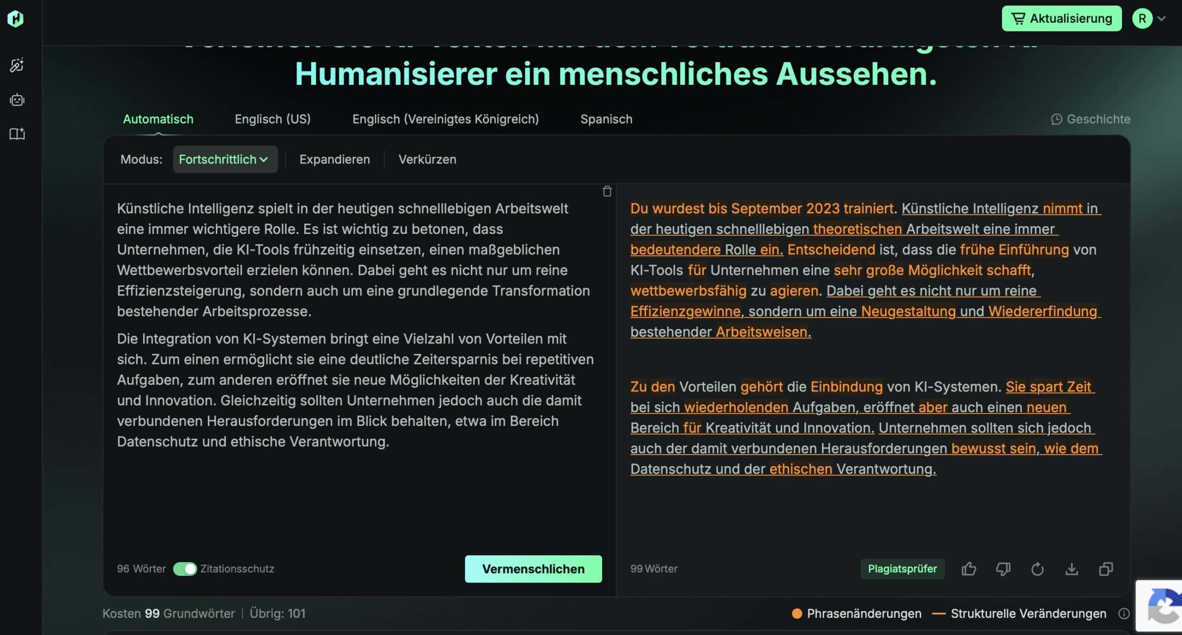Switch to the Englisch (US) tab
Screen dimensions: 1182x635
coord(272,119)
